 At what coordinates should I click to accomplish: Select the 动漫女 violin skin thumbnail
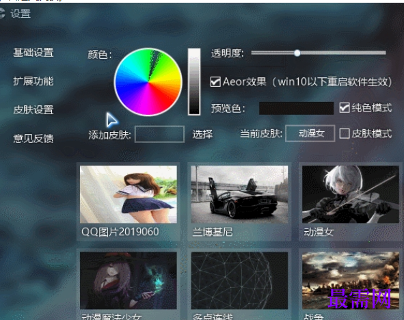tap(351, 194)
